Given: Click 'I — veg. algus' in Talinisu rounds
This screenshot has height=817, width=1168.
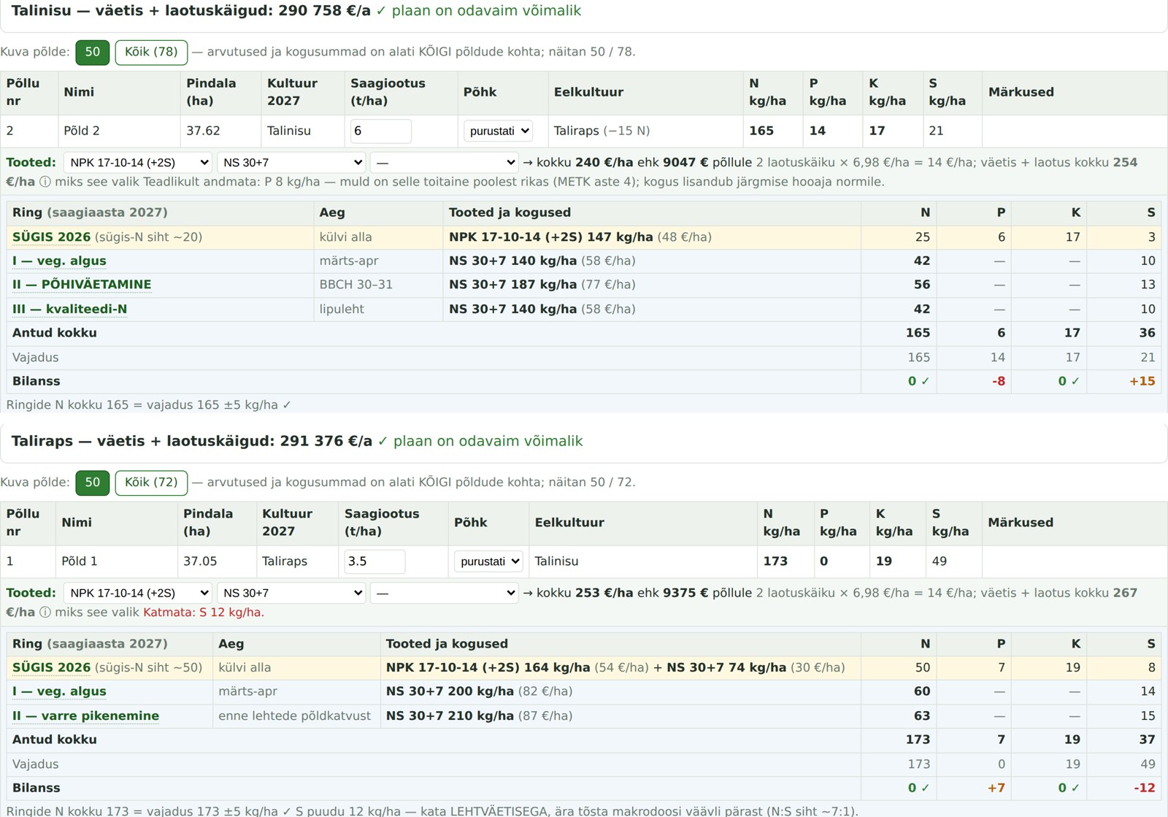Looking at the screenshot, I should (x=59, y=261).
